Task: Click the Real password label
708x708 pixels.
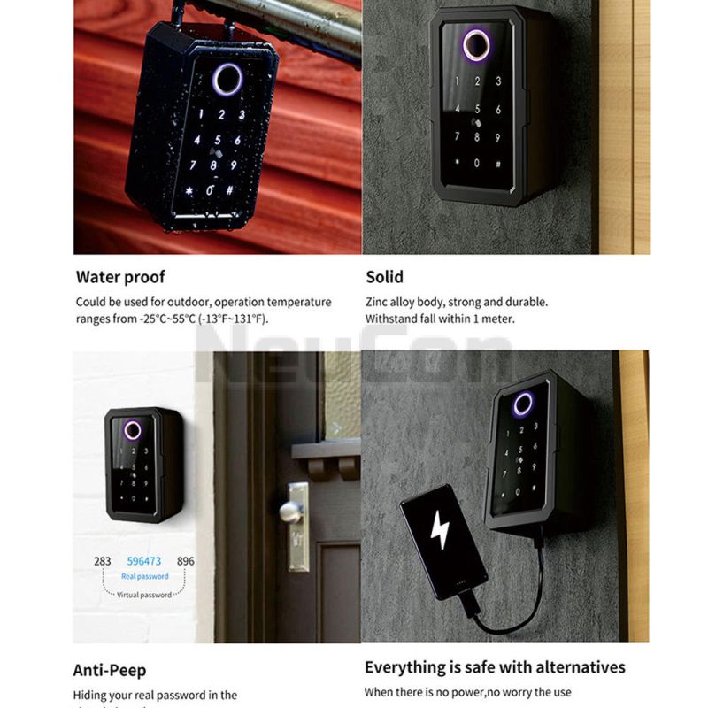Action: click(144, 577)
